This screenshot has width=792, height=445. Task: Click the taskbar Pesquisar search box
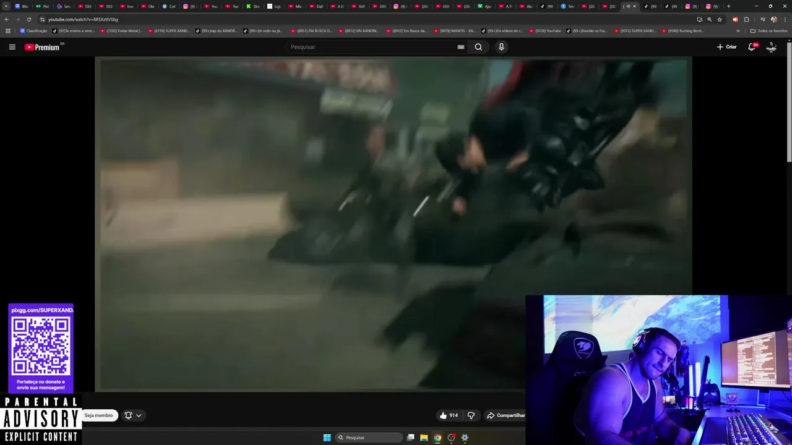[369, 438]
